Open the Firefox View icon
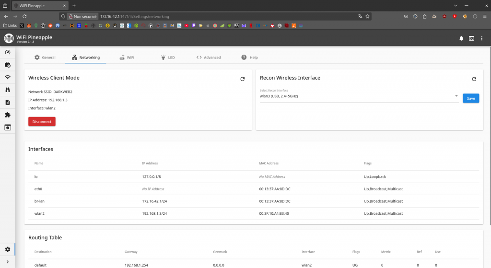The height and width of the screenshot is (268, 491). (x=5, y=6)
